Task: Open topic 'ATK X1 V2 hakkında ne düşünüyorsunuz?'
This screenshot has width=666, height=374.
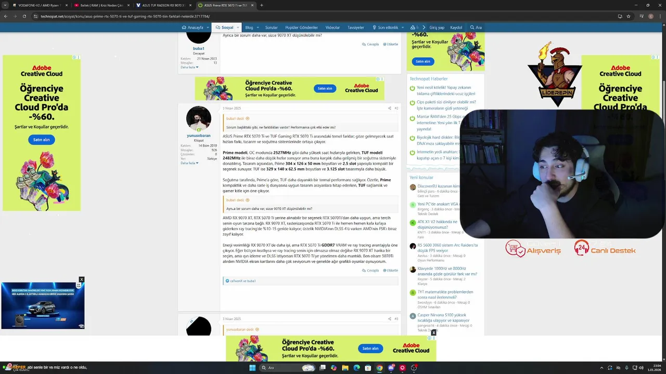Action: click(x=438, y=224)
